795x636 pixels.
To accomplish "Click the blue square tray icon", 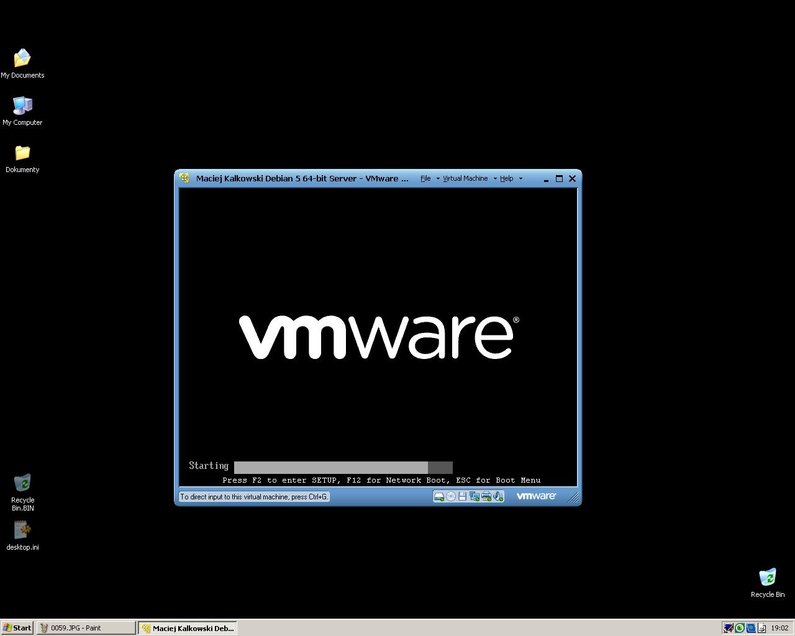I will click(751, 628).
